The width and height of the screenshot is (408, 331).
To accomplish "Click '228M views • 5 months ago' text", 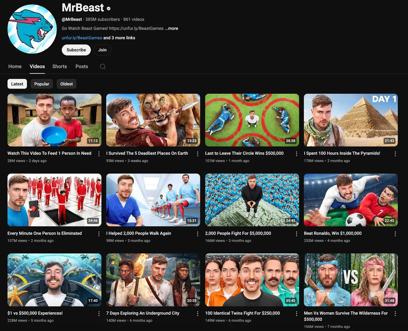I will tap(31, 321).
